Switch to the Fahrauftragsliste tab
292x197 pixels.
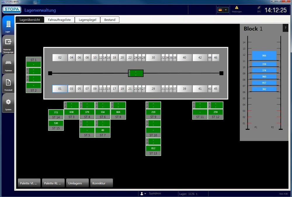coord(59,20)
